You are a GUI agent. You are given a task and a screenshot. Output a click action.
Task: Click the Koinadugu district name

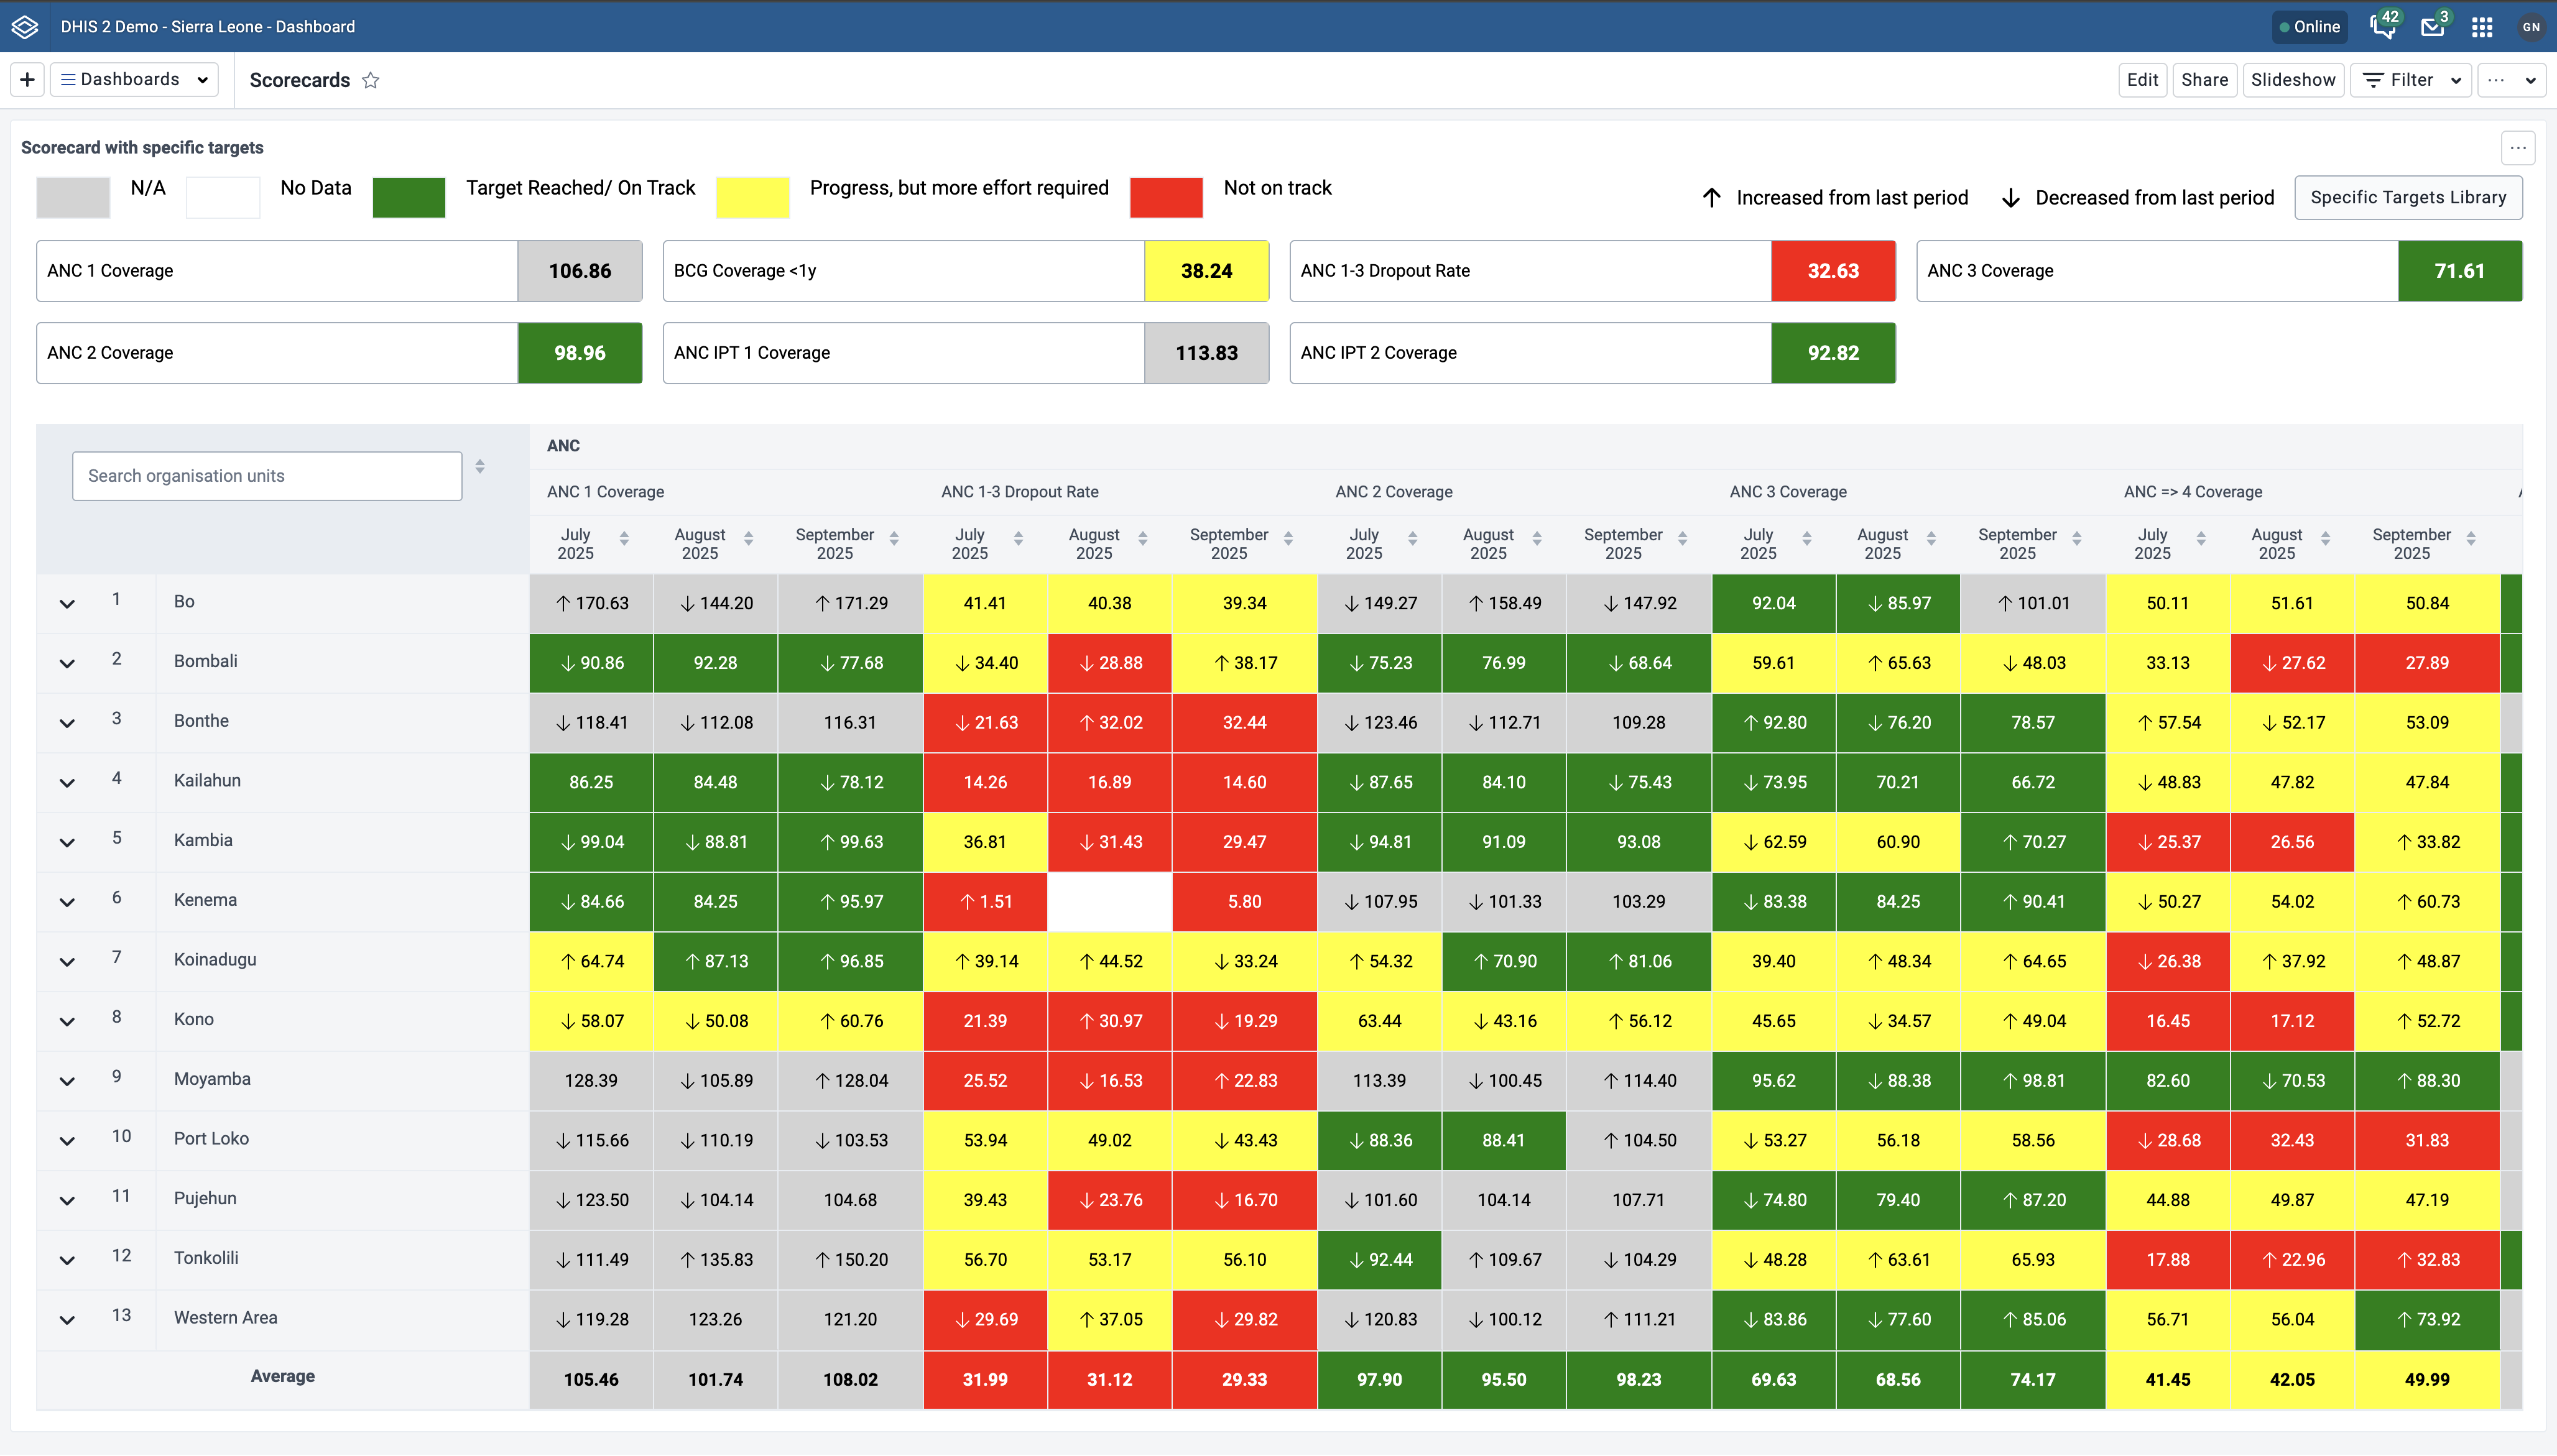[215, 960]
